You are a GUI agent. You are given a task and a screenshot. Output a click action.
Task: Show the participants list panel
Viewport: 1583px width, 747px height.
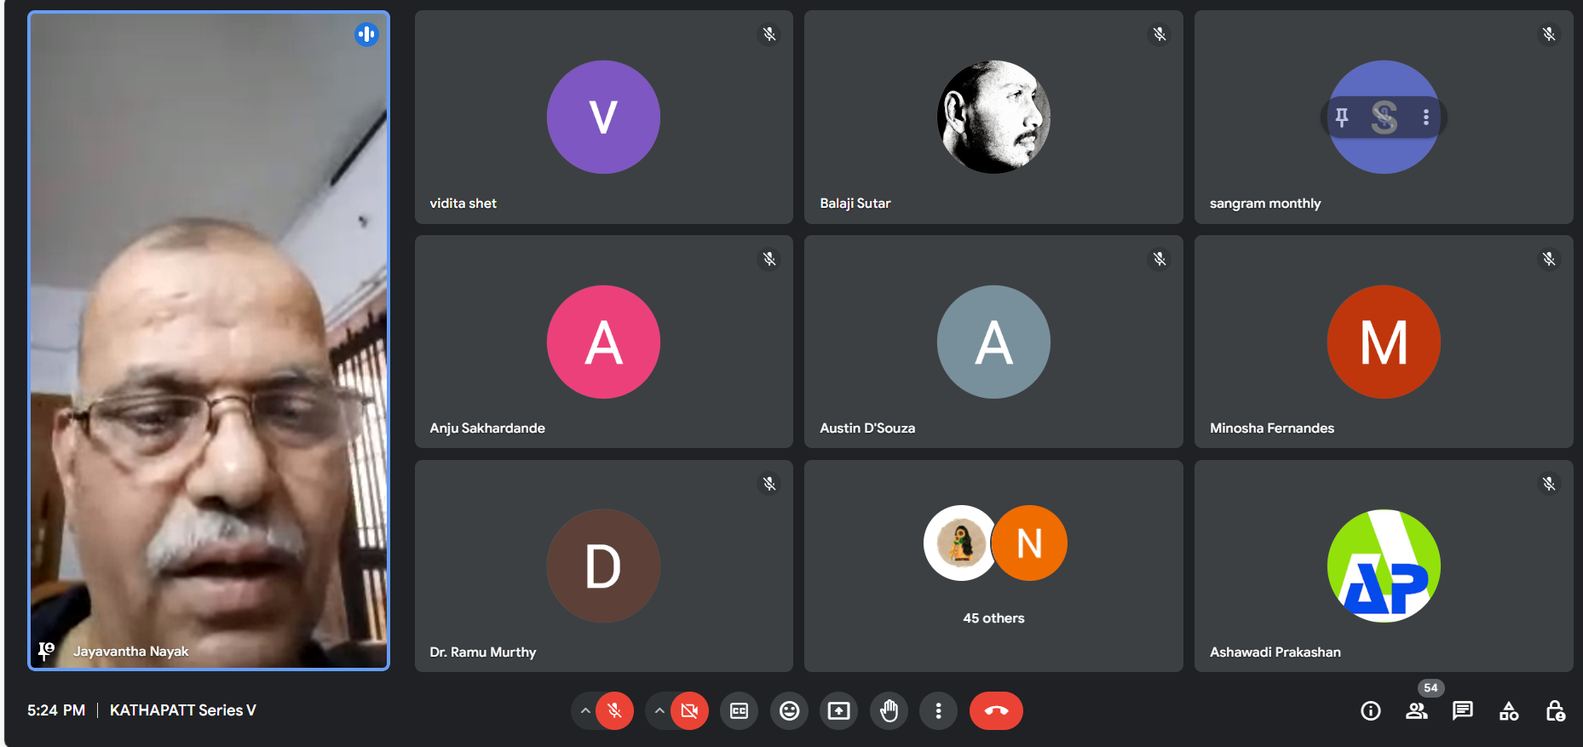(1416, 710)
